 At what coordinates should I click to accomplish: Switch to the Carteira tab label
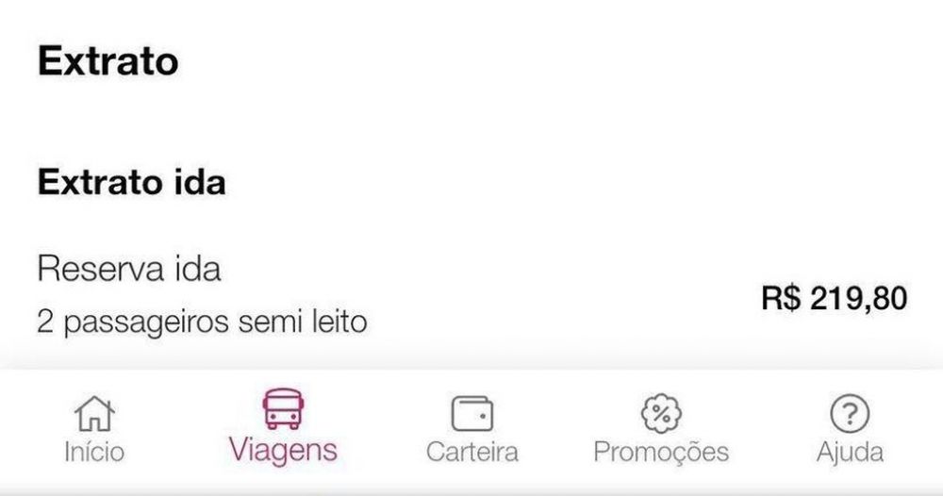tap(472, 452)
